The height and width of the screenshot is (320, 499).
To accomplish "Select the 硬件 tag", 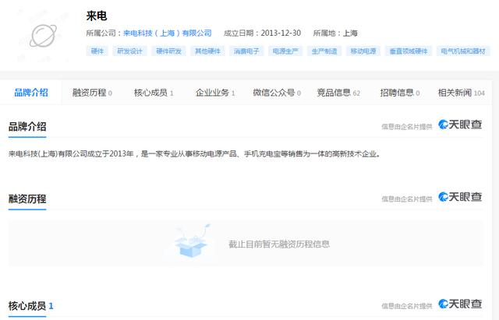I will (97, 51).
